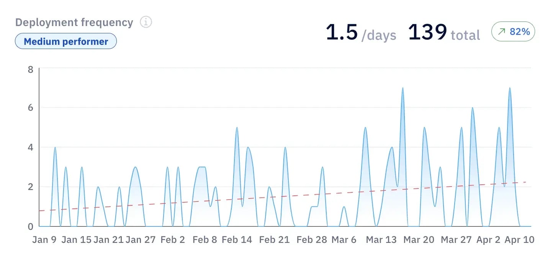Select the 139 total deployments value
Image resolution: width=550 pixels, height=259 pixels.
(x=428, y=34)
